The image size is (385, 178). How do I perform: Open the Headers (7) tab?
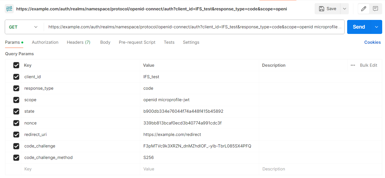click(x=79, y=42)
